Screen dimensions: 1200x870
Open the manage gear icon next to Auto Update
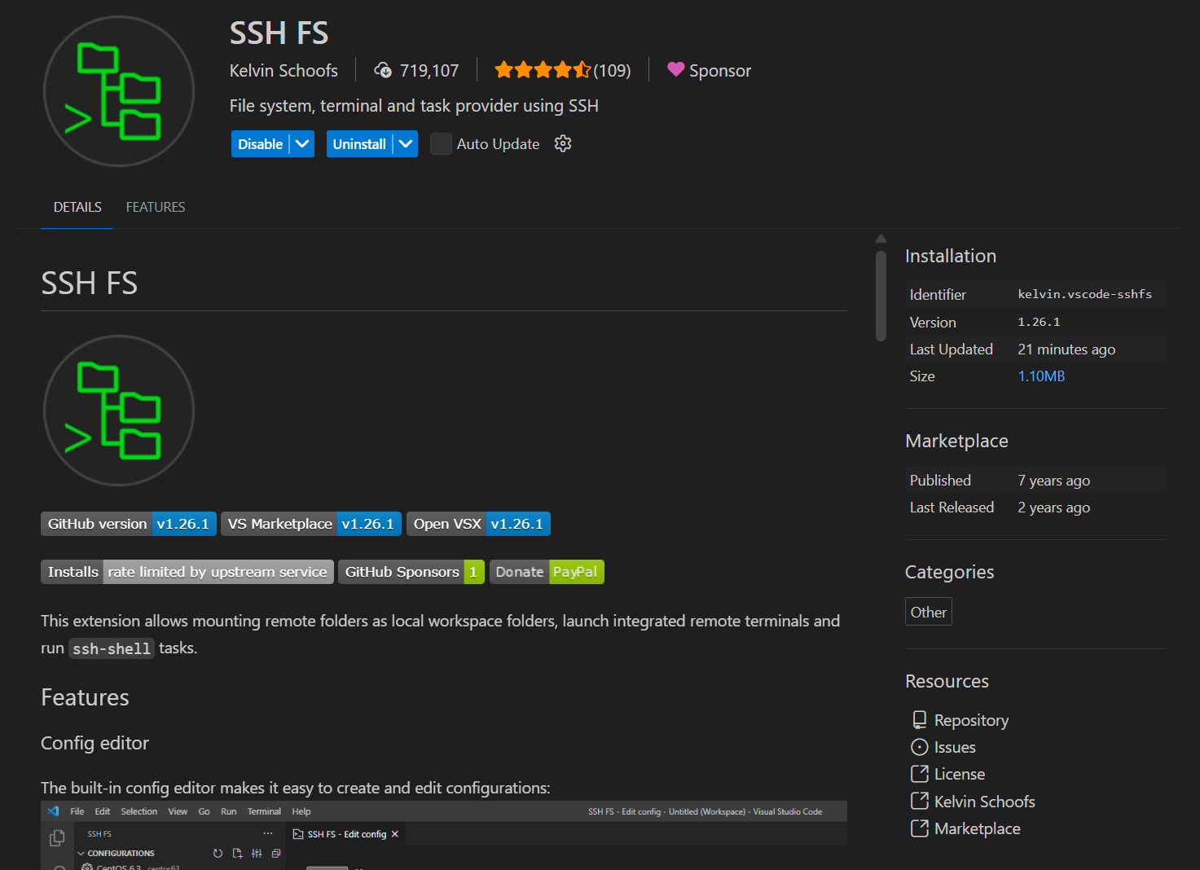[563, 144]
